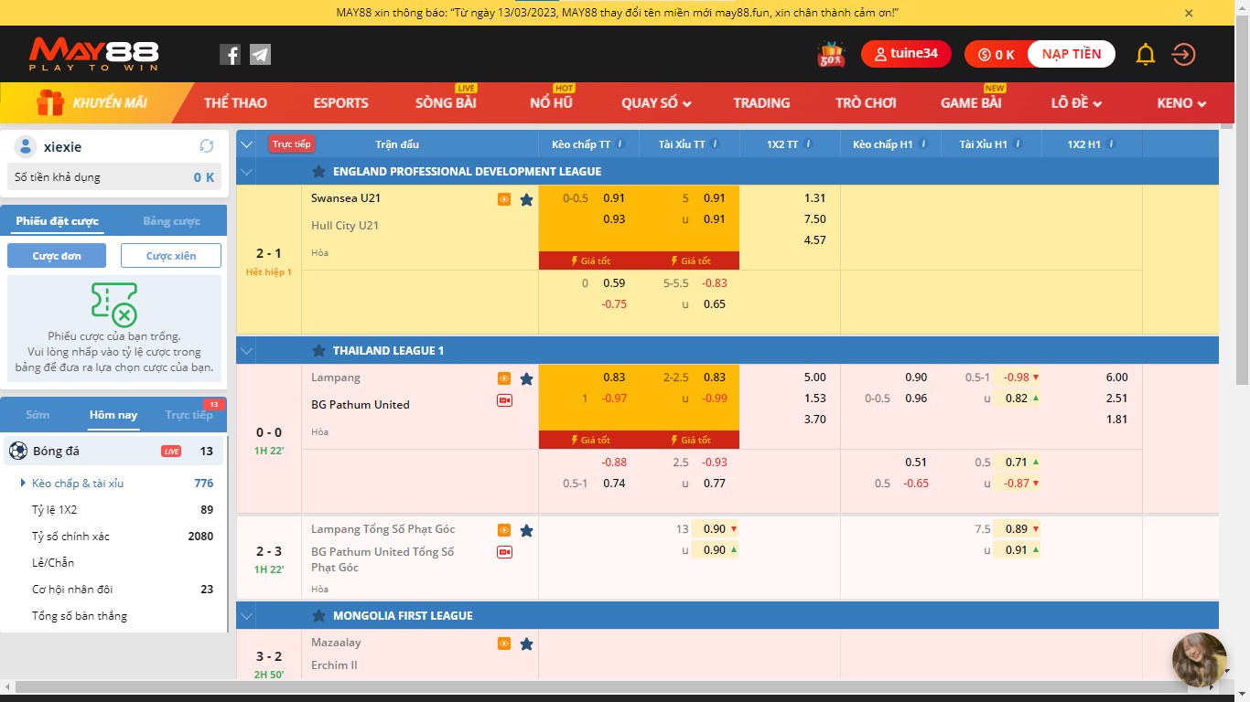
Task: Collapse the Mongolia First League section
Action: pyautogui.click(x=246, y=615)
